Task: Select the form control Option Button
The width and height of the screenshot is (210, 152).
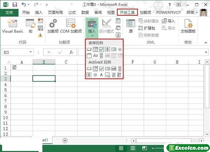Action: click(120, 50)
